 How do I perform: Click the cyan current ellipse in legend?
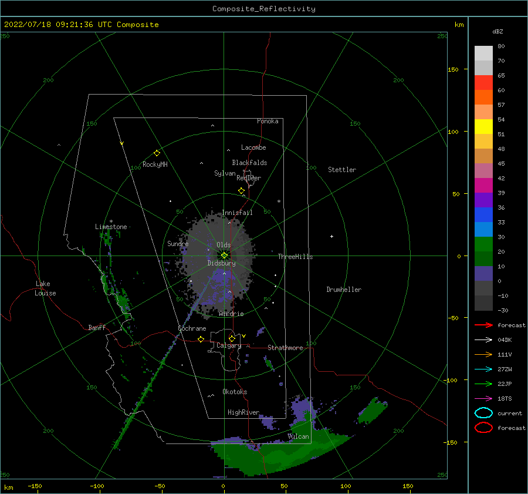[x=483, y=413]
